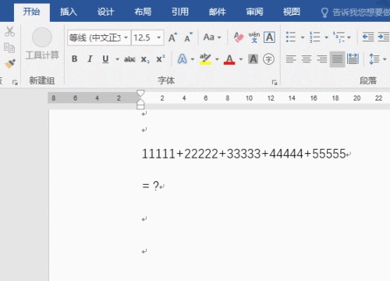Expand underline style dropdown arrow

pyautogui.click(x=117, y=59)
